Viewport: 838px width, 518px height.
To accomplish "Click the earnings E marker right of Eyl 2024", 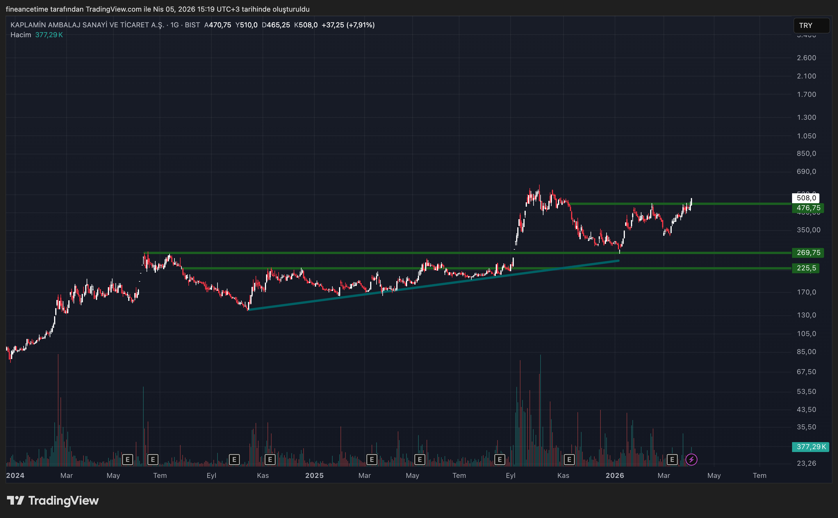I will pos(234,459).
